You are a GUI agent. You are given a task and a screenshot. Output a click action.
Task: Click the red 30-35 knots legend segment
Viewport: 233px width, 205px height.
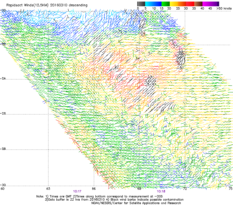[190, 4]
